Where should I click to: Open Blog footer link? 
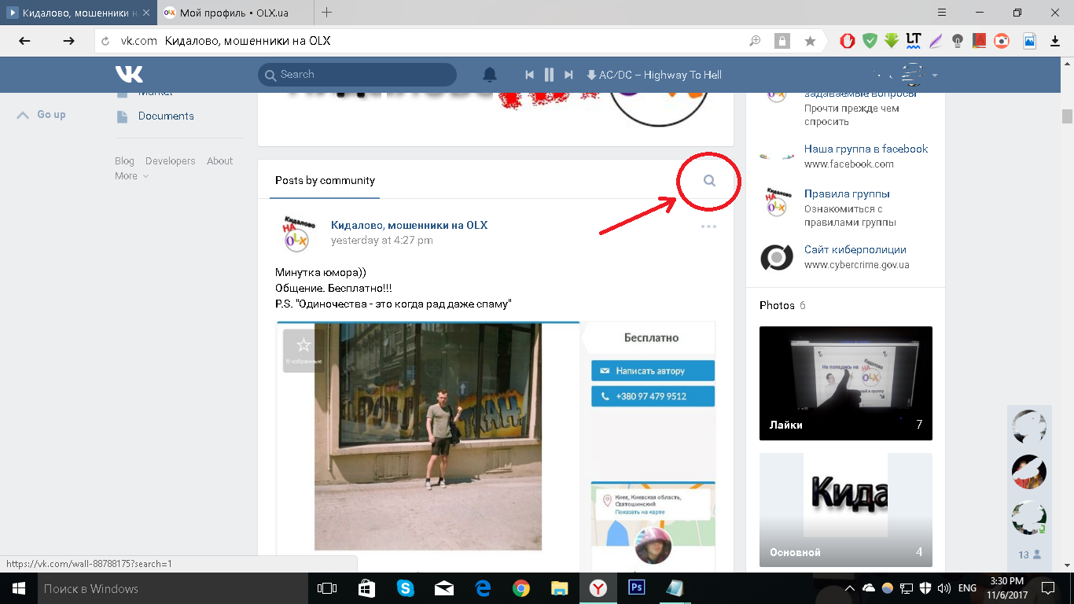coord(124,161)
